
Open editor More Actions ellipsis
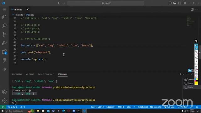tap(197, 9)
